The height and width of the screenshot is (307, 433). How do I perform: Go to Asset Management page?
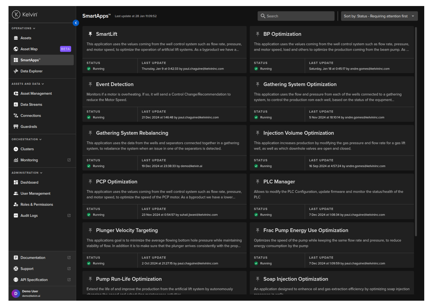click(36, 93)
